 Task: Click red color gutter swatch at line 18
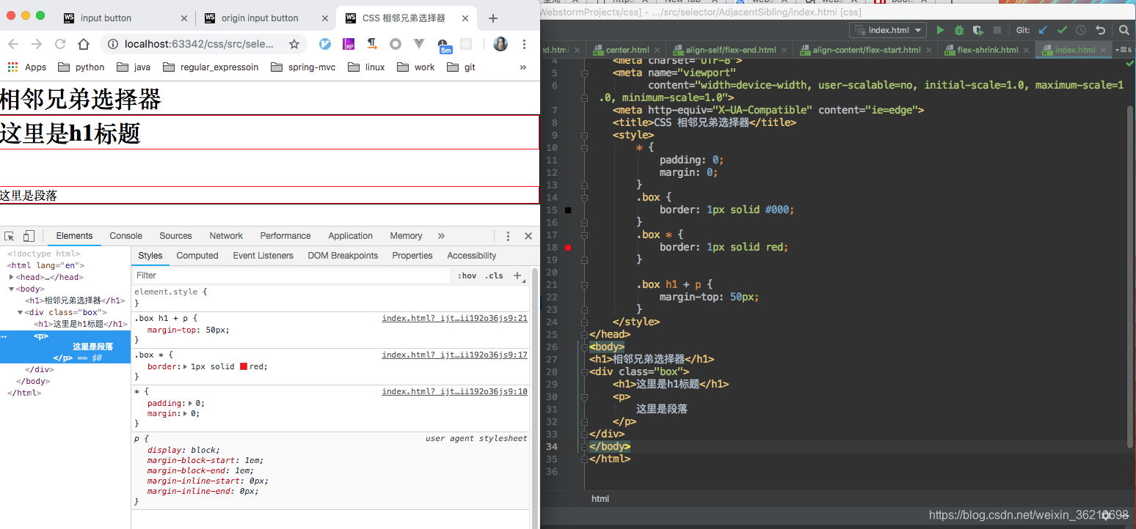[x=568, y=248]
